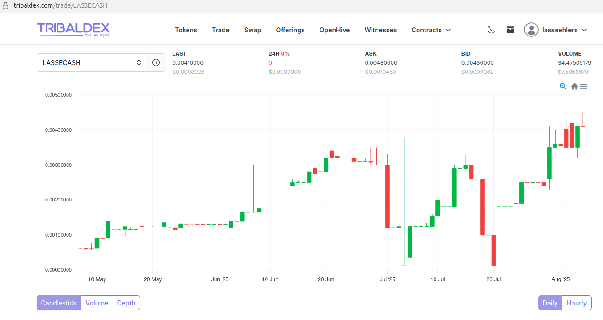Image resolution: width=603 pixels, height=320 pixels.
Task: Click the ASK dollar value $0.0010450
Action: 381,72
